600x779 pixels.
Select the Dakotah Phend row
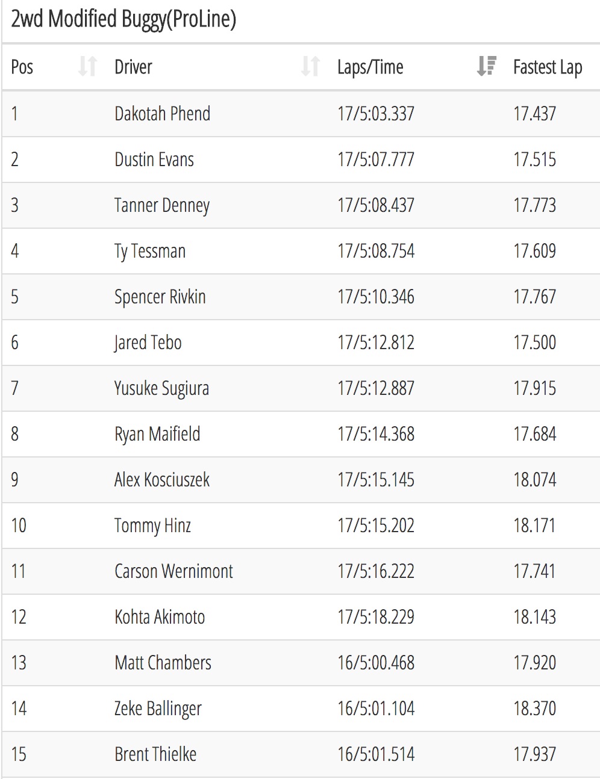(301, 113)
